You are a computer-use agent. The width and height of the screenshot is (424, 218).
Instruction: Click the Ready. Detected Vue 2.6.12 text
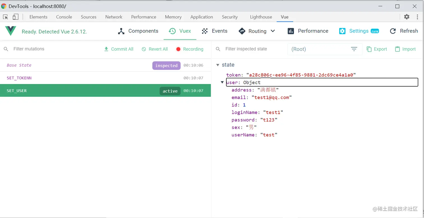point(54,32)
